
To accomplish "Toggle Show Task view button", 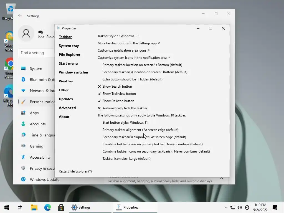I will pyautogui.click(x=117, y=94).
